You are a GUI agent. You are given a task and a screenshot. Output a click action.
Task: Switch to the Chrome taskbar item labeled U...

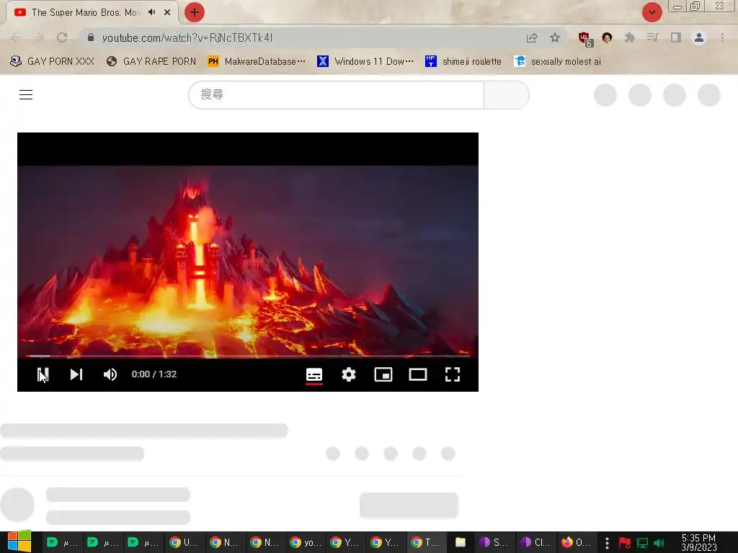click(184, 543)
